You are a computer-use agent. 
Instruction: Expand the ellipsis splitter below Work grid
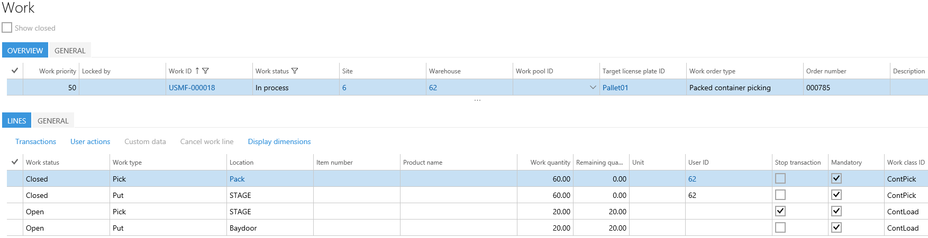(477, 100)
